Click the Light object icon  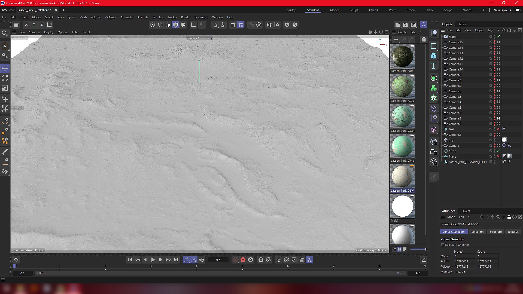(434, 162)
